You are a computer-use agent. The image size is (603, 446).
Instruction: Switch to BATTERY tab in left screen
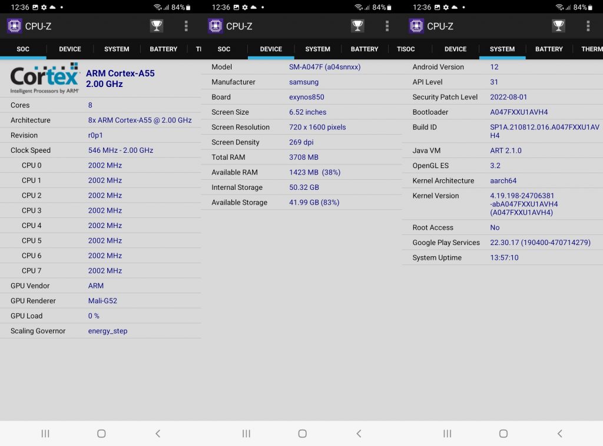click(x=164, y=49)
